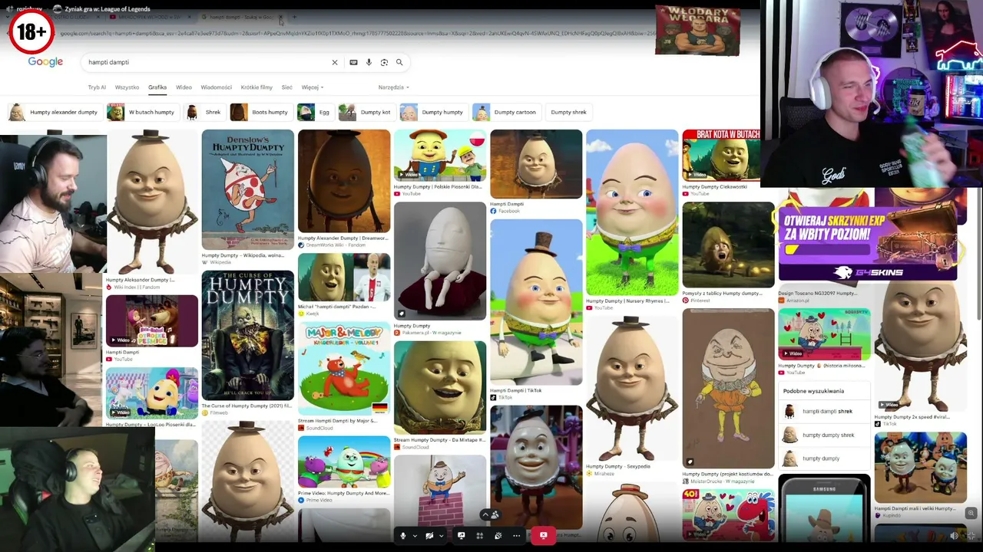Select the Dumpty shrek chip
Viewport: 983px width, 552px height.
(x=568, y=112)
